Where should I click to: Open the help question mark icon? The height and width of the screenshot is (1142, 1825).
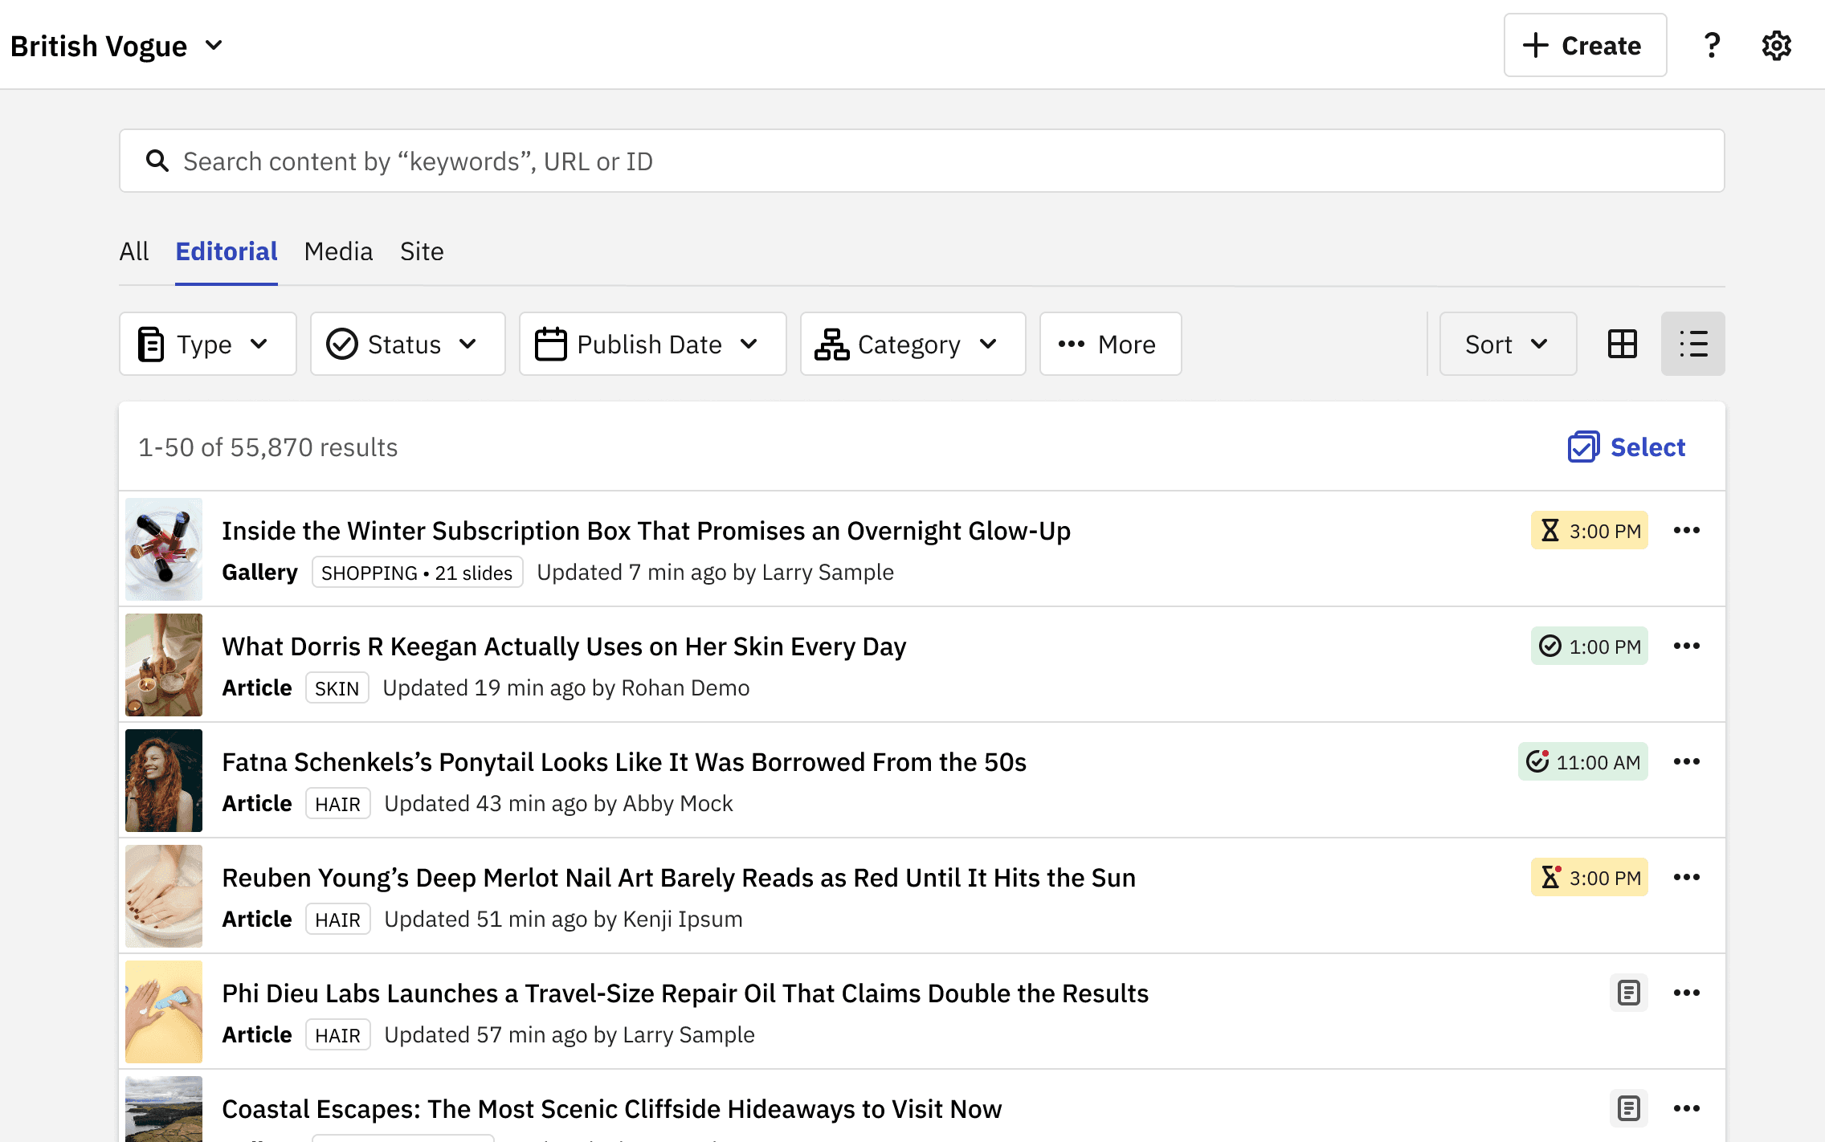[x=1712, y=45]
